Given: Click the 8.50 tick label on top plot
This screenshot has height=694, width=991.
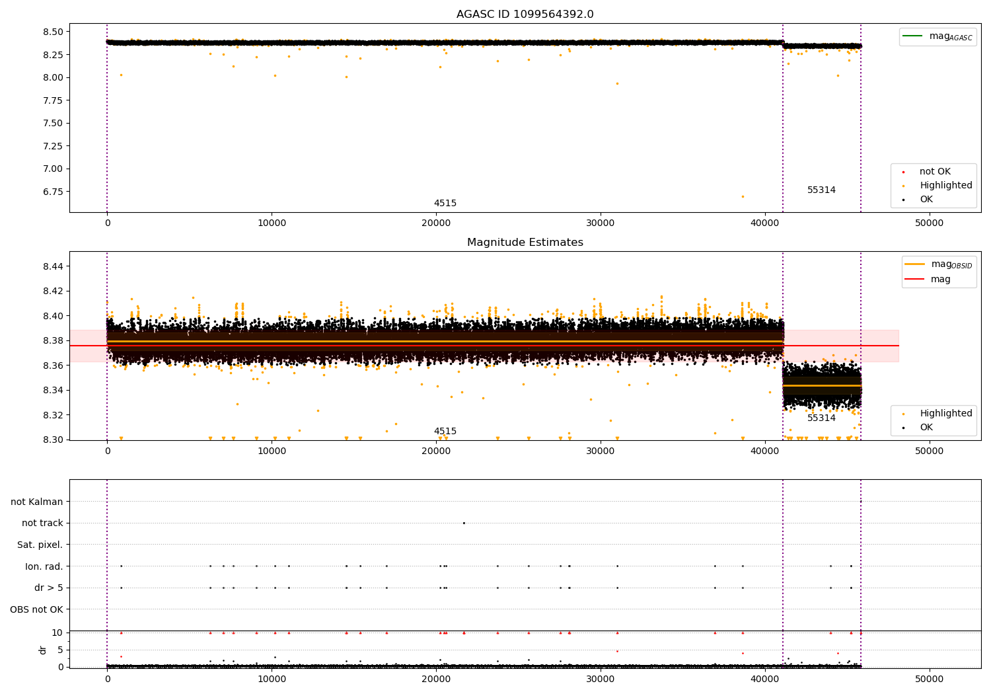Looking at the screenshot, I should click(x=53, y=32).
